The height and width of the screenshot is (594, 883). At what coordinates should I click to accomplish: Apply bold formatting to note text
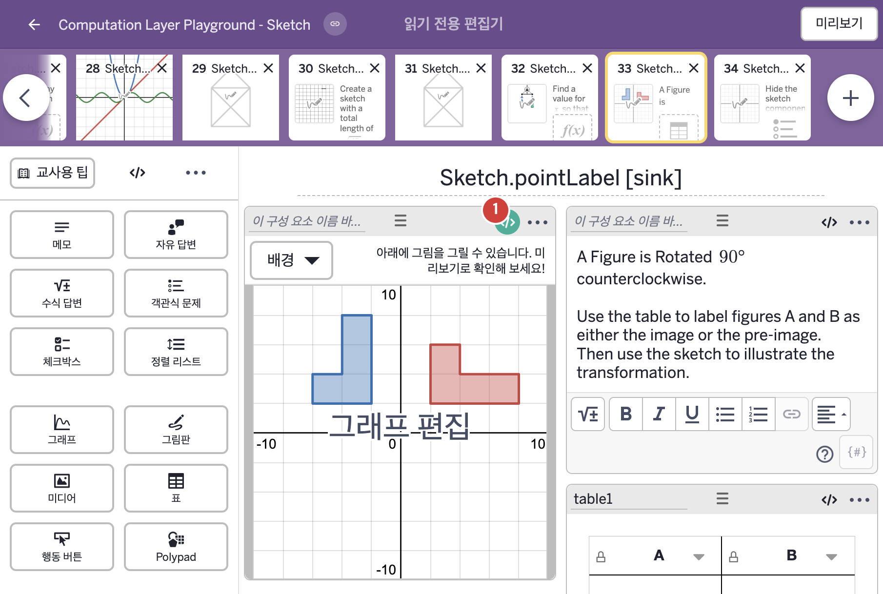point(626,414)
